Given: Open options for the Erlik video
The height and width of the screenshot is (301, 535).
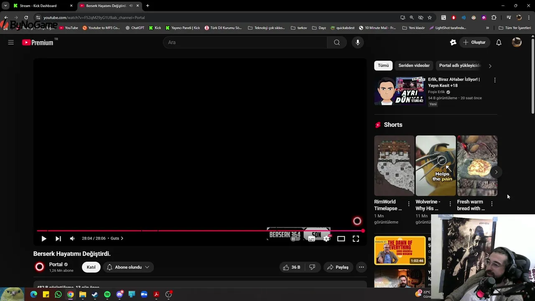Looking at the screenshot, I should (x=495, y=80).
